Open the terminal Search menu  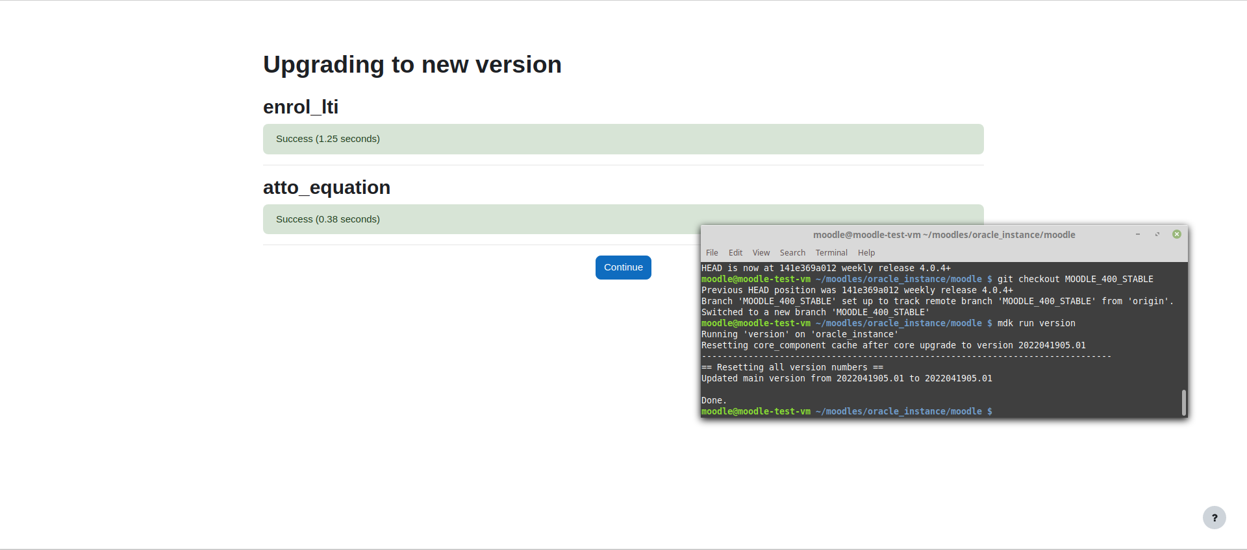coord(792,253)
